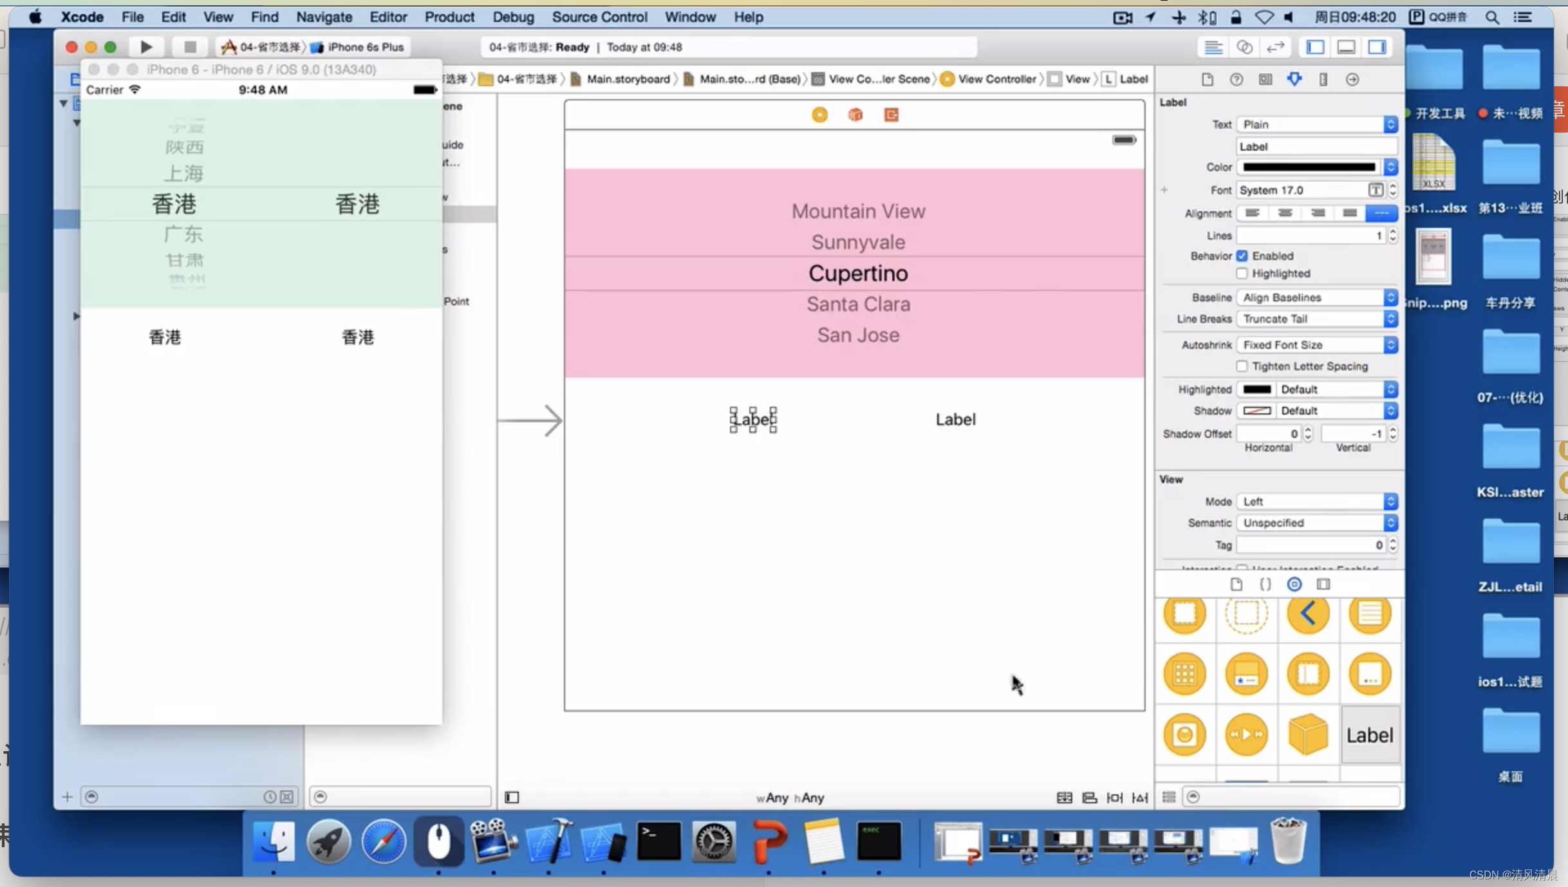Select the Collection View Controller object
This screenshot has width=1568, height=887.
pos(1184,674)
